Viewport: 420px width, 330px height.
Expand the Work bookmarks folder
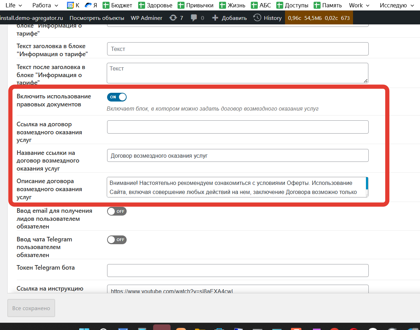(x=359, y=5)
